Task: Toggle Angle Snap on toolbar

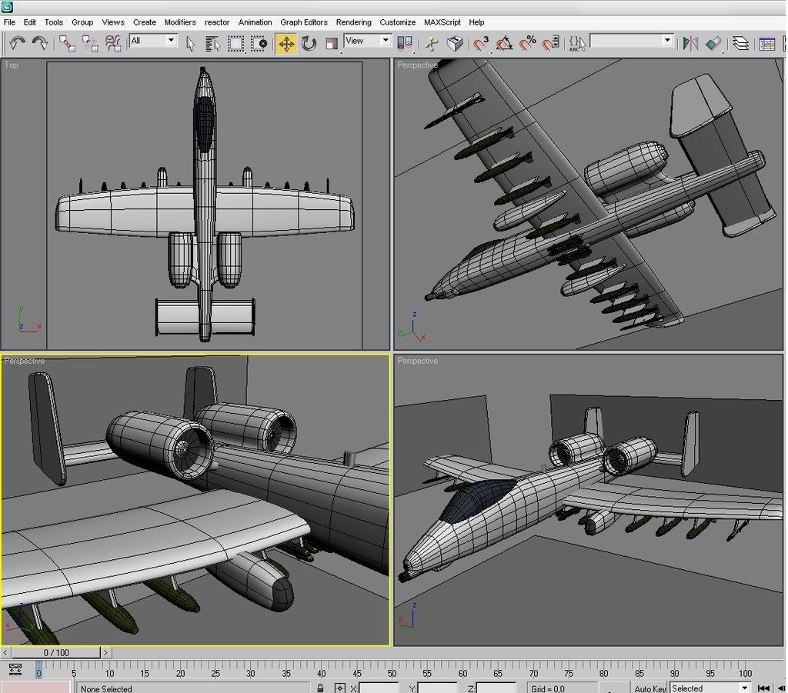Action: (x=504, y=43)
